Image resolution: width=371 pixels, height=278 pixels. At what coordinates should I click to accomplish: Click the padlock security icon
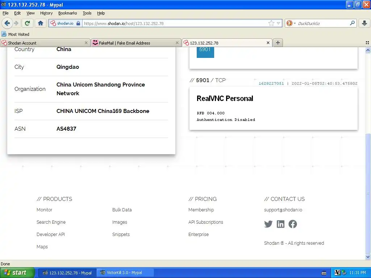(x=78, y=23)
